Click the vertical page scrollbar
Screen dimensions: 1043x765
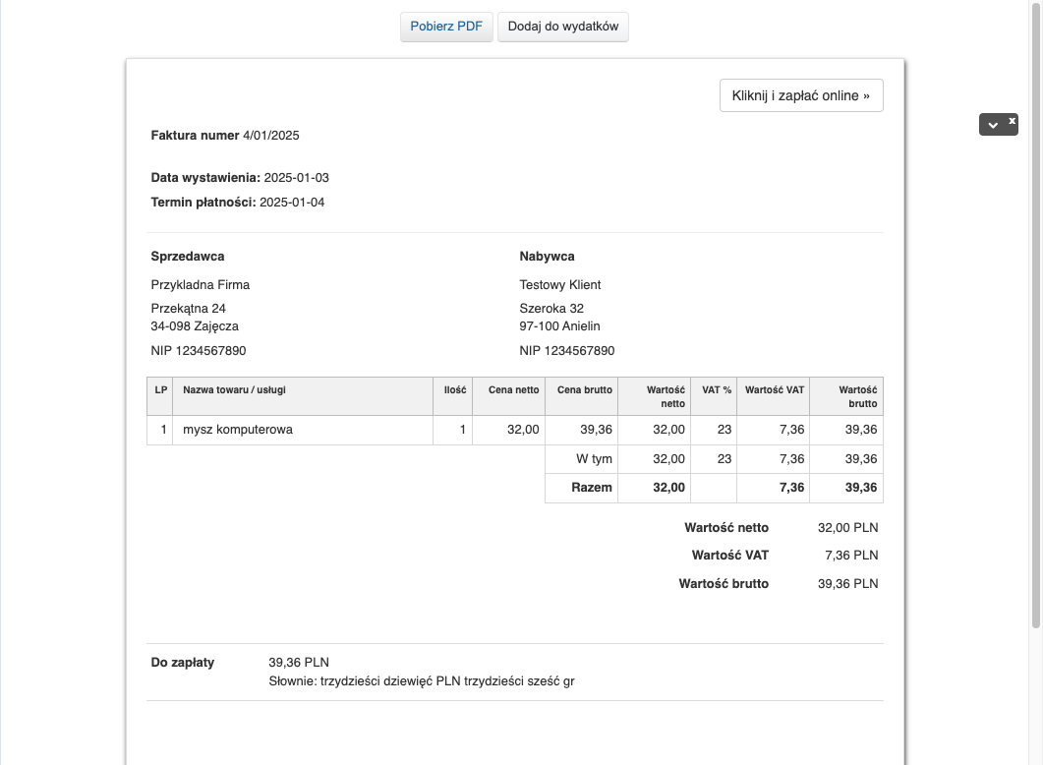(1036, 314)
